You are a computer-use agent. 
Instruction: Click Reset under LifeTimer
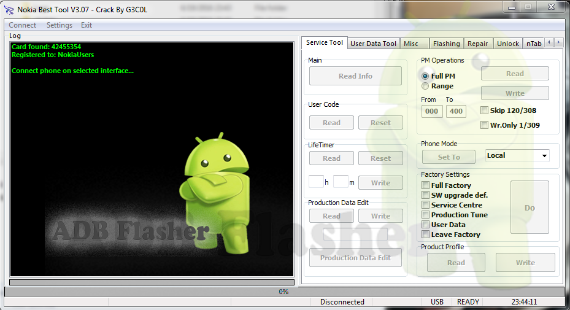pyautogui.click(x=380, y=158)
